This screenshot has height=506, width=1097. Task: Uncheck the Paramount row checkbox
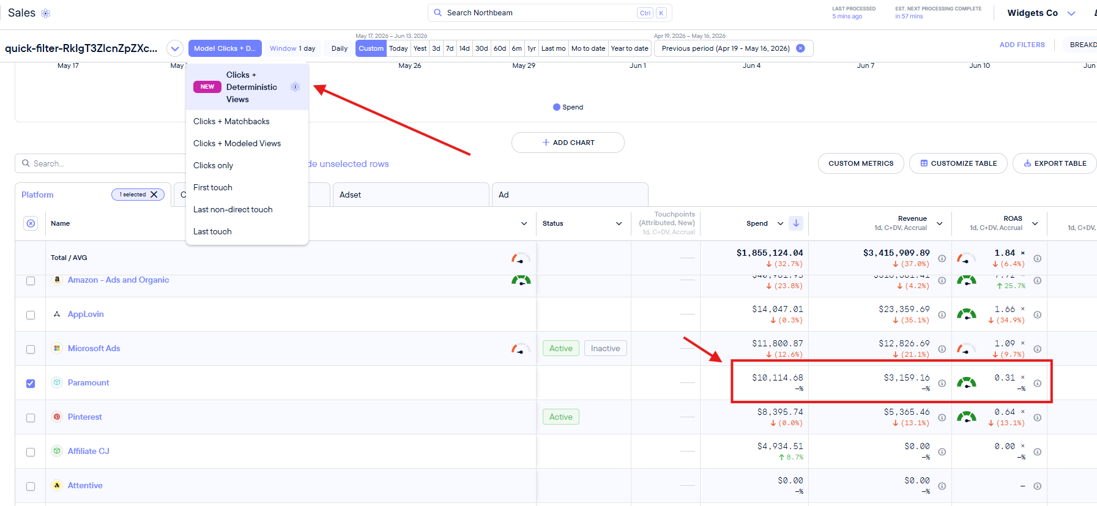coord(31,384)
